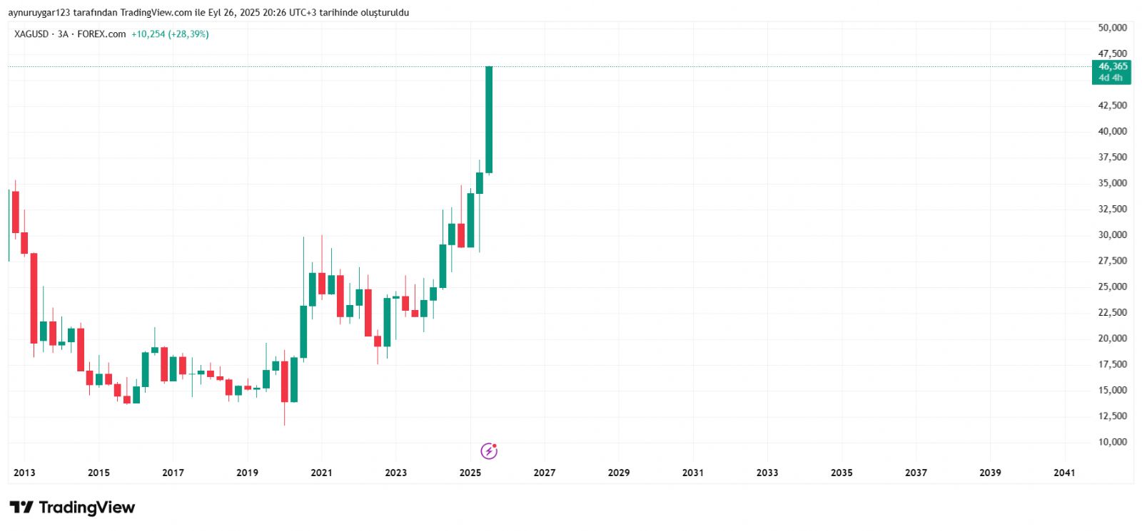Click the 10,000 price axis label
The image size is (1142, 531).
[1112, 442]
